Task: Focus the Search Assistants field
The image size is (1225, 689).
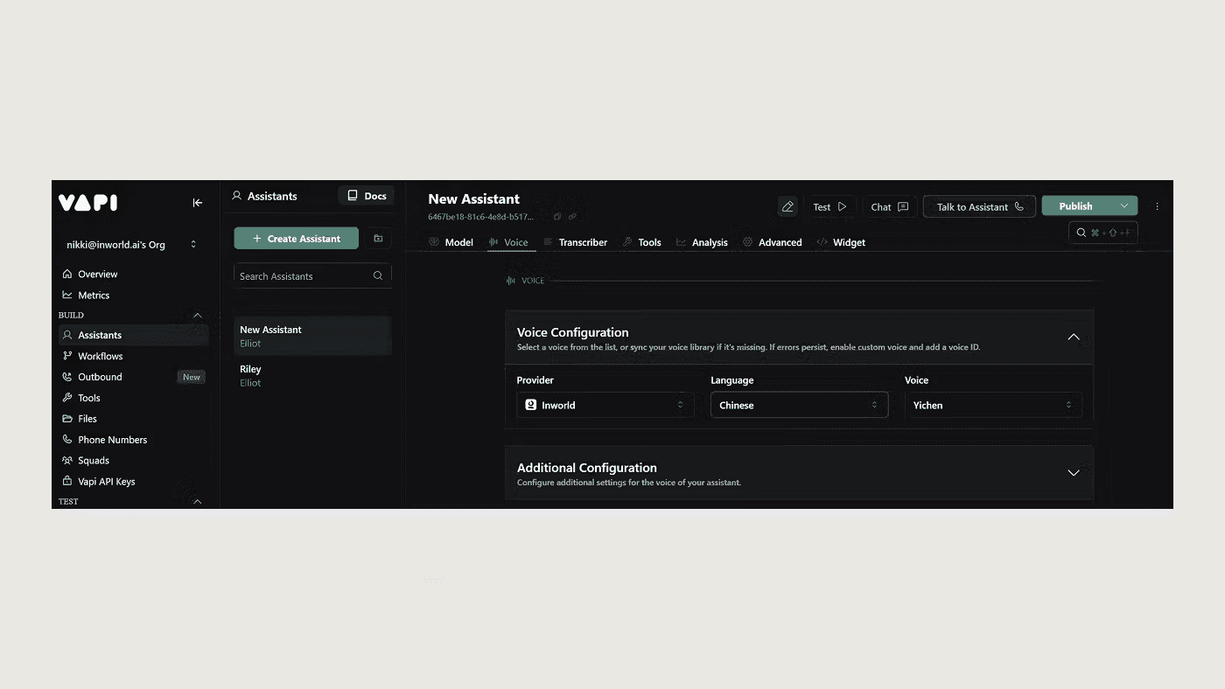Action: pyautogui.click(x=312, y=276)
